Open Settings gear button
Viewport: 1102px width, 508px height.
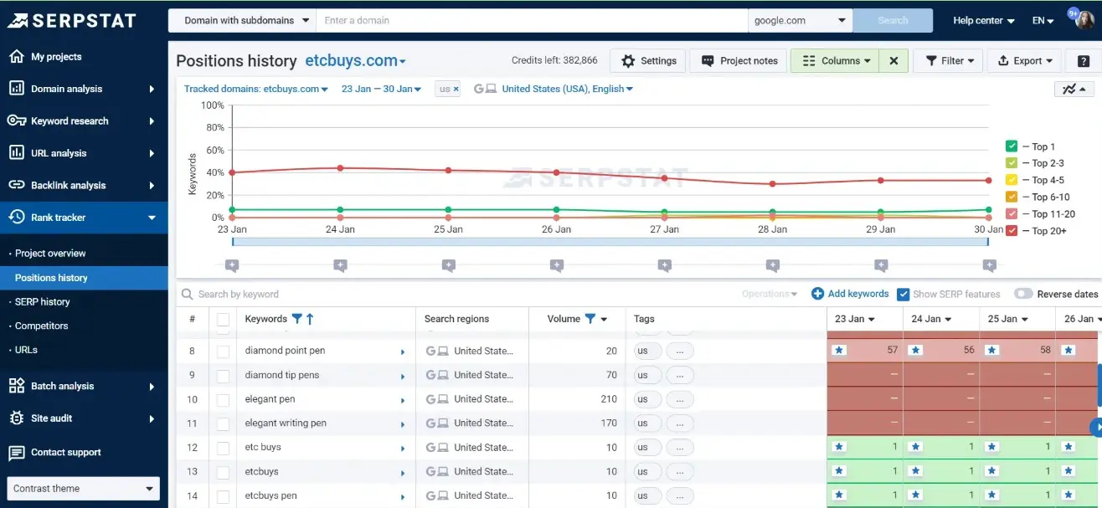coord(649,60)
